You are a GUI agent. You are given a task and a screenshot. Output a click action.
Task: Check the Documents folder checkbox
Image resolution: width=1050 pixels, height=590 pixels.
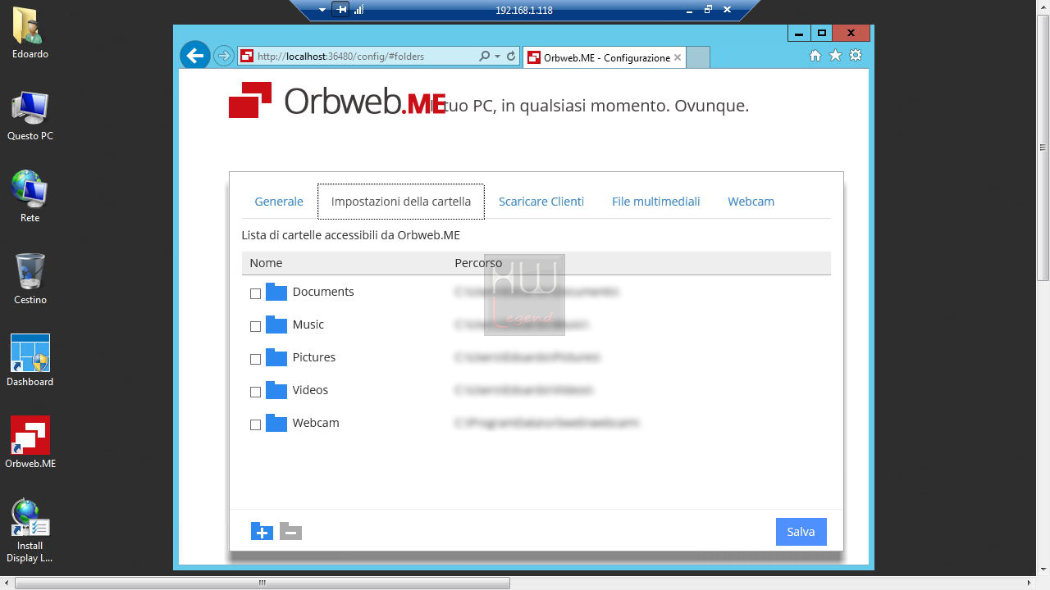(x=255, y=293)
